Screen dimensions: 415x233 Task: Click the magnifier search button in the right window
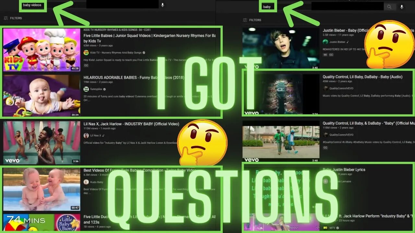(389, 7)
